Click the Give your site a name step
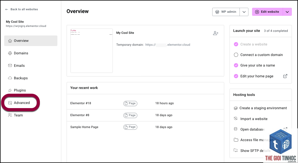The image size is (298, 163). coord(258,65)
